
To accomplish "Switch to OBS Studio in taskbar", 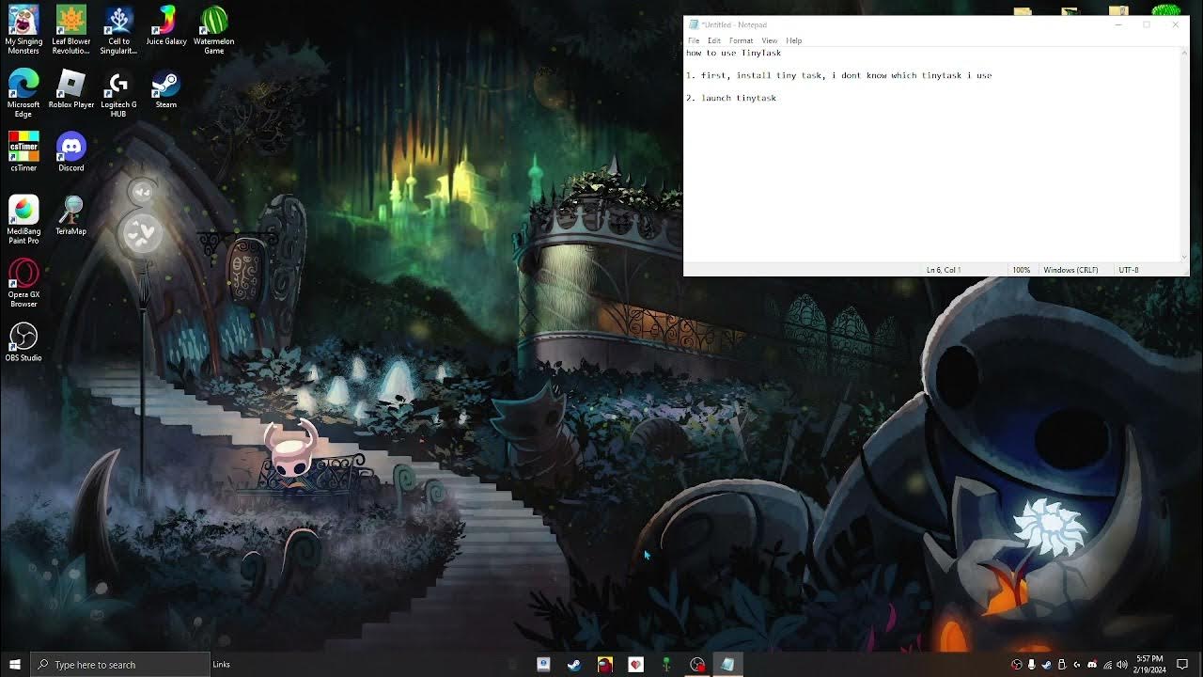I will [696, 664].
